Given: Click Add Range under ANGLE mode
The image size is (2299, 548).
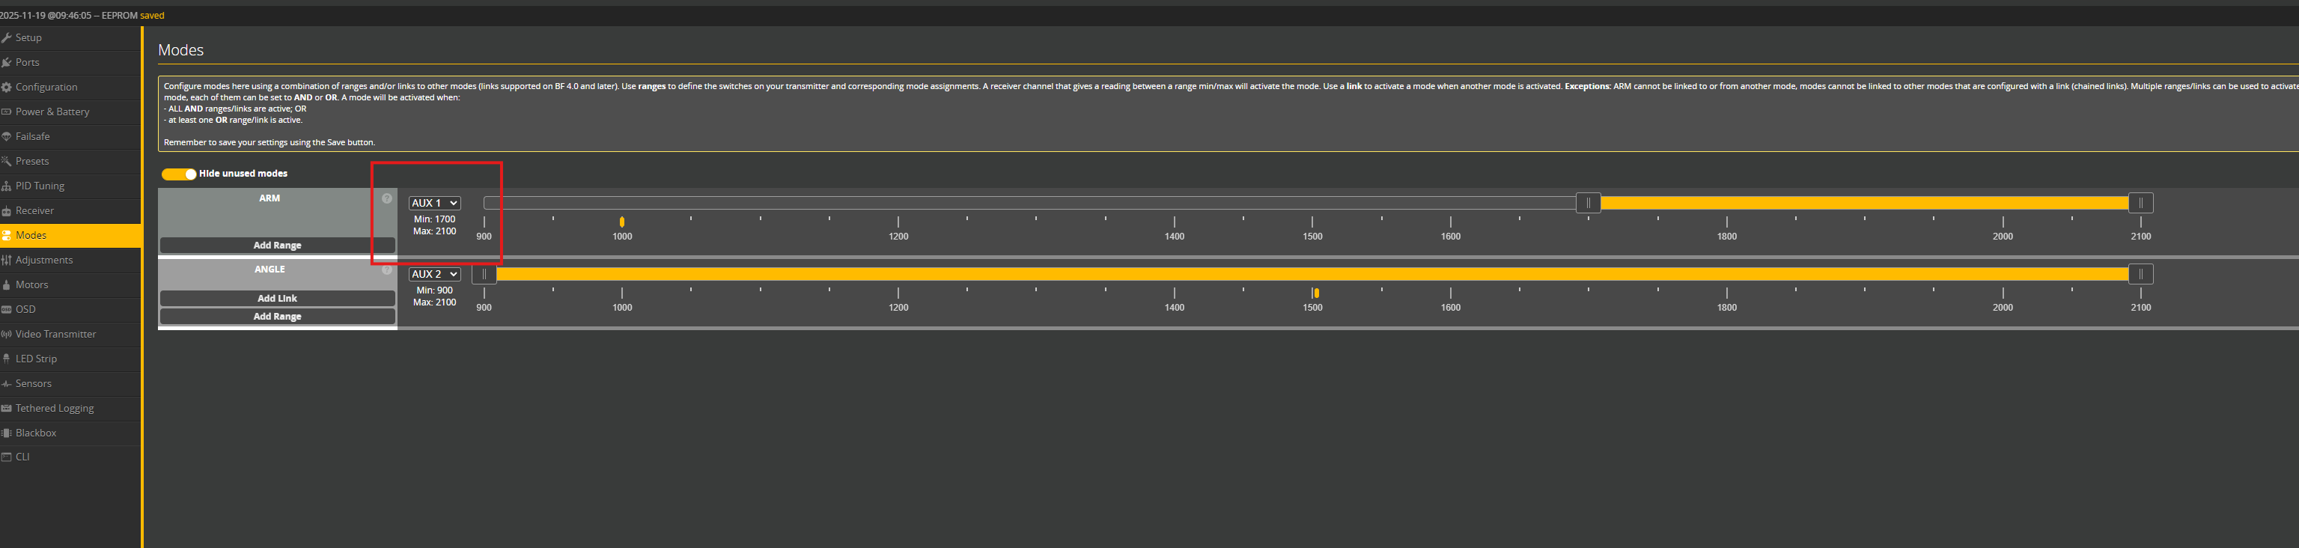Looking at the screenshot, I should point(277,317).
